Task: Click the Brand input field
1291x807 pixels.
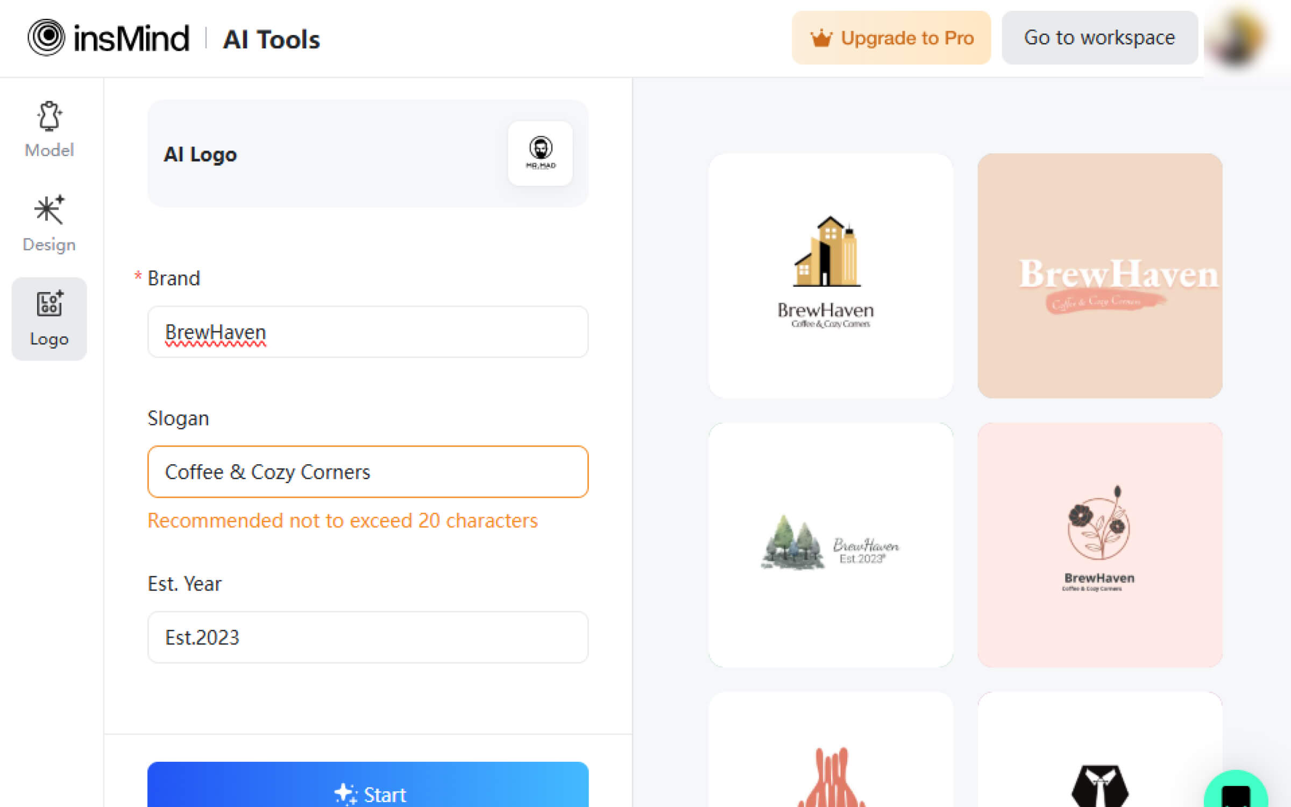Action: point(368,332)
